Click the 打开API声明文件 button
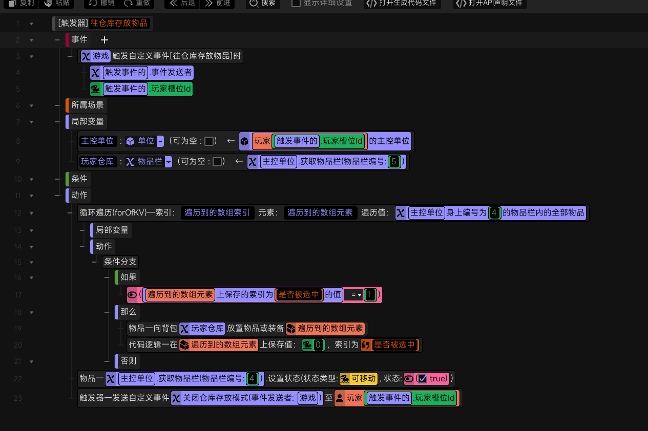The height and width of the screenshot is (431, 648). 490,3
